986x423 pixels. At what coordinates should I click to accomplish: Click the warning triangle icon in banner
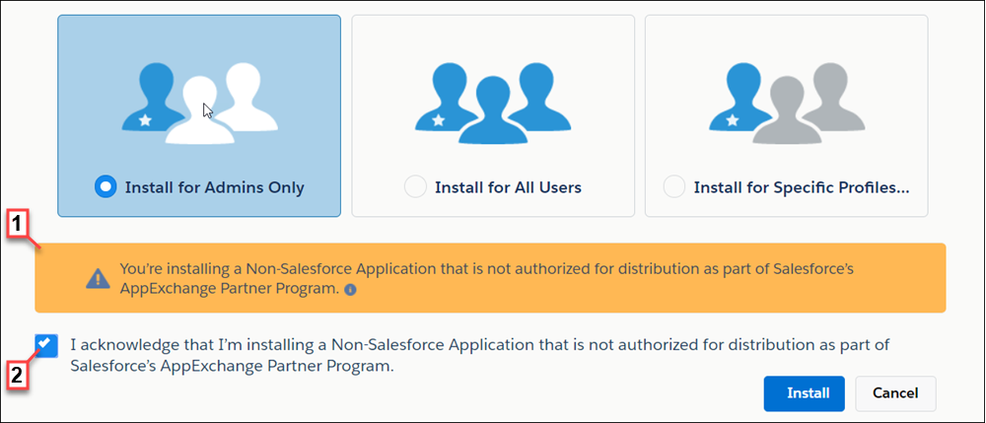point(98,278)
